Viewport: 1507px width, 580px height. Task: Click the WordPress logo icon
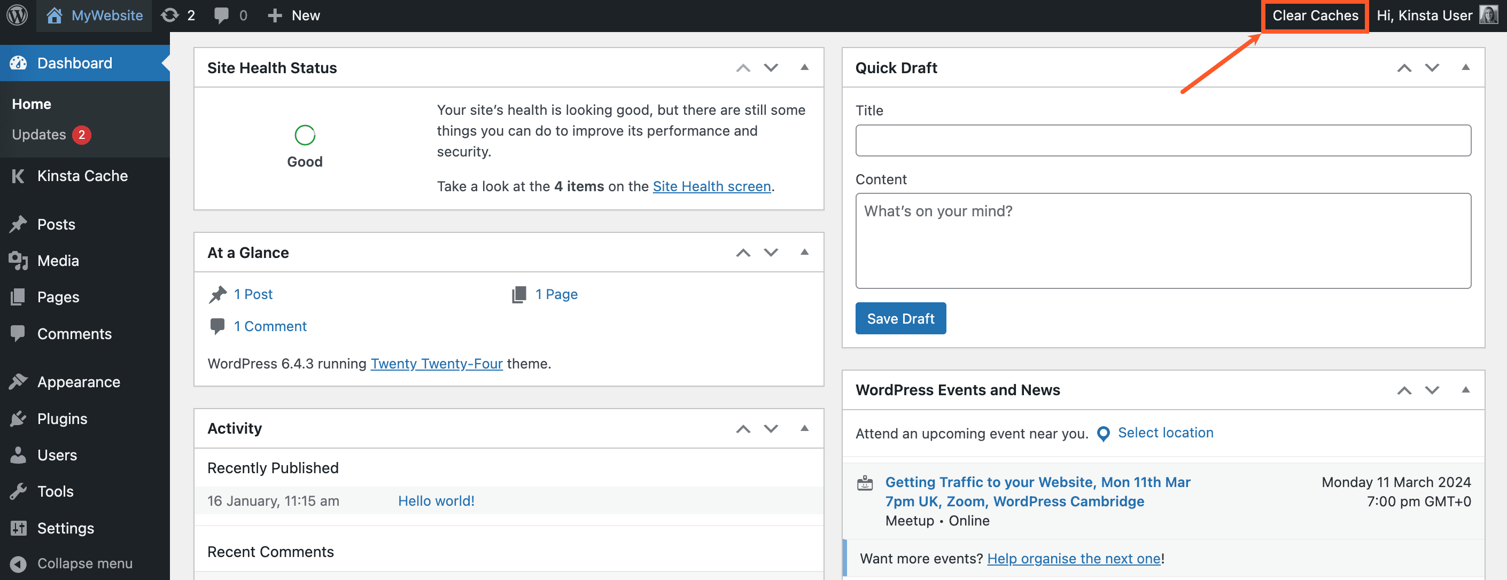pos(17,14)
